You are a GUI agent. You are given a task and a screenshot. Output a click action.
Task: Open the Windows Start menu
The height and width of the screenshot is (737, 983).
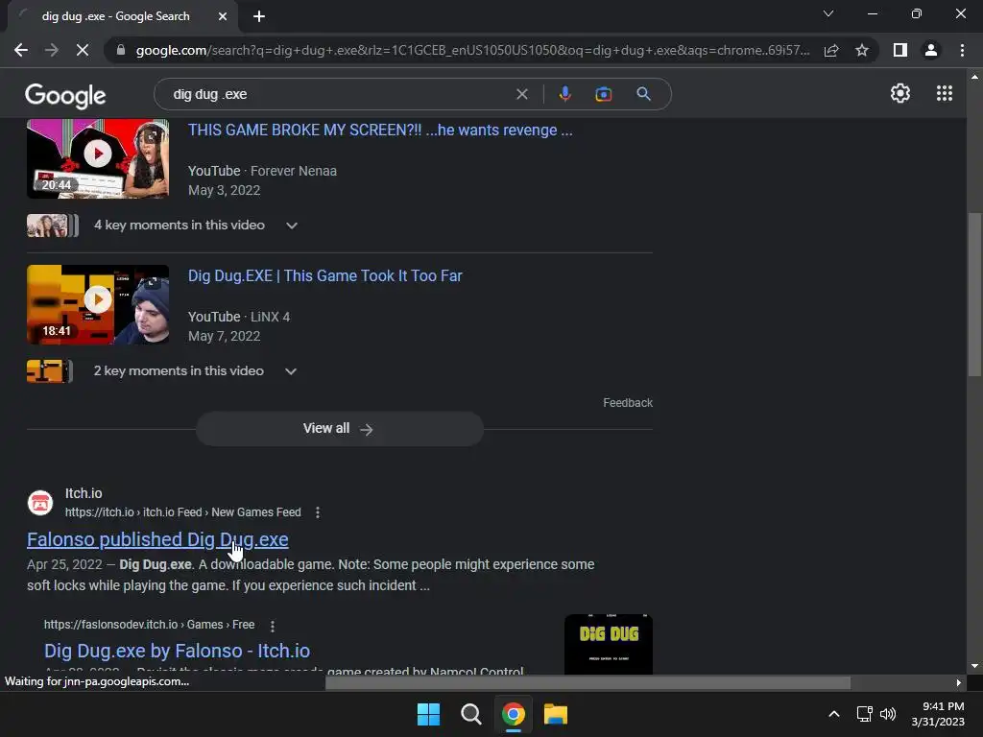(429, 714)
